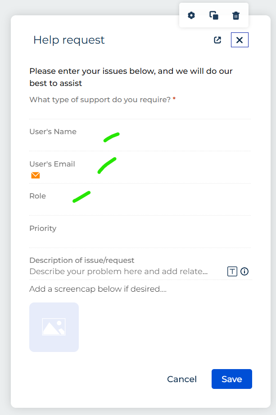
Task: Close the Help request dialog
Action: tap(240, 40)
